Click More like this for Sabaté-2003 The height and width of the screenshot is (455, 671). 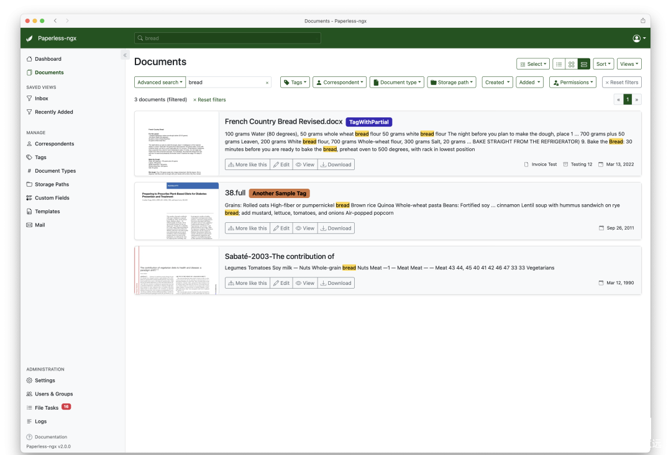(x=247, y=283)
